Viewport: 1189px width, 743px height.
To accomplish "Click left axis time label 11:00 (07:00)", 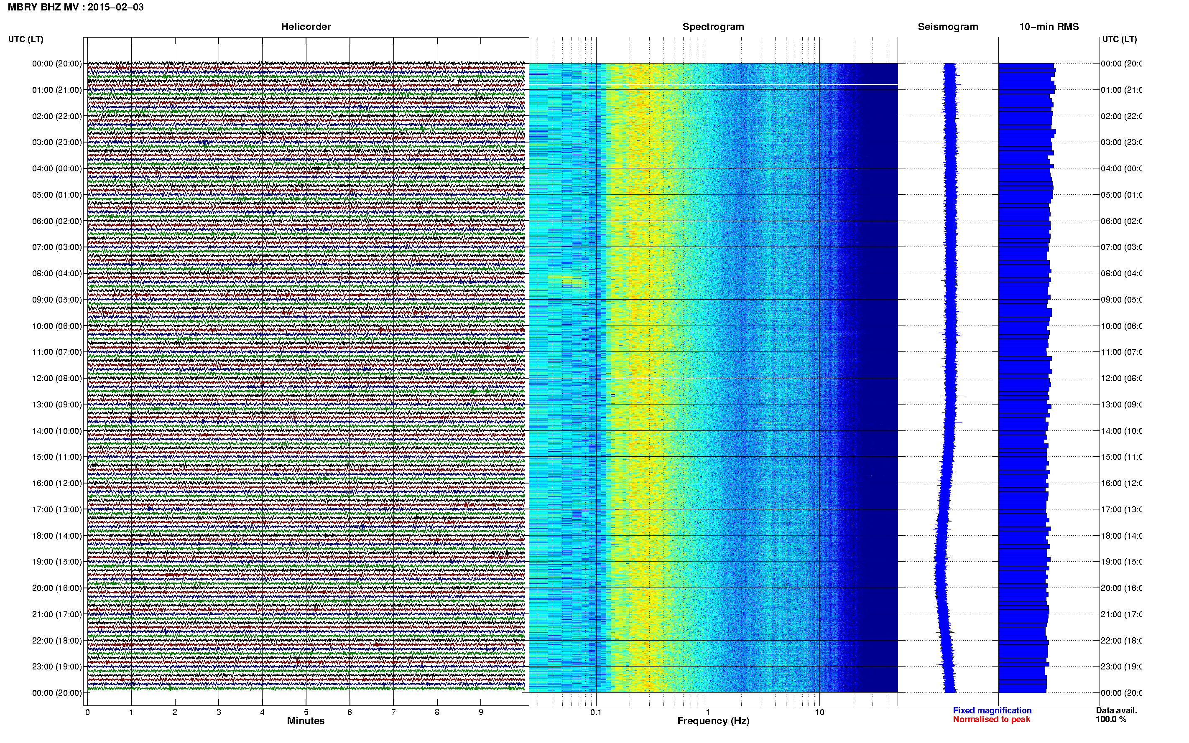I will pos(57,352).
